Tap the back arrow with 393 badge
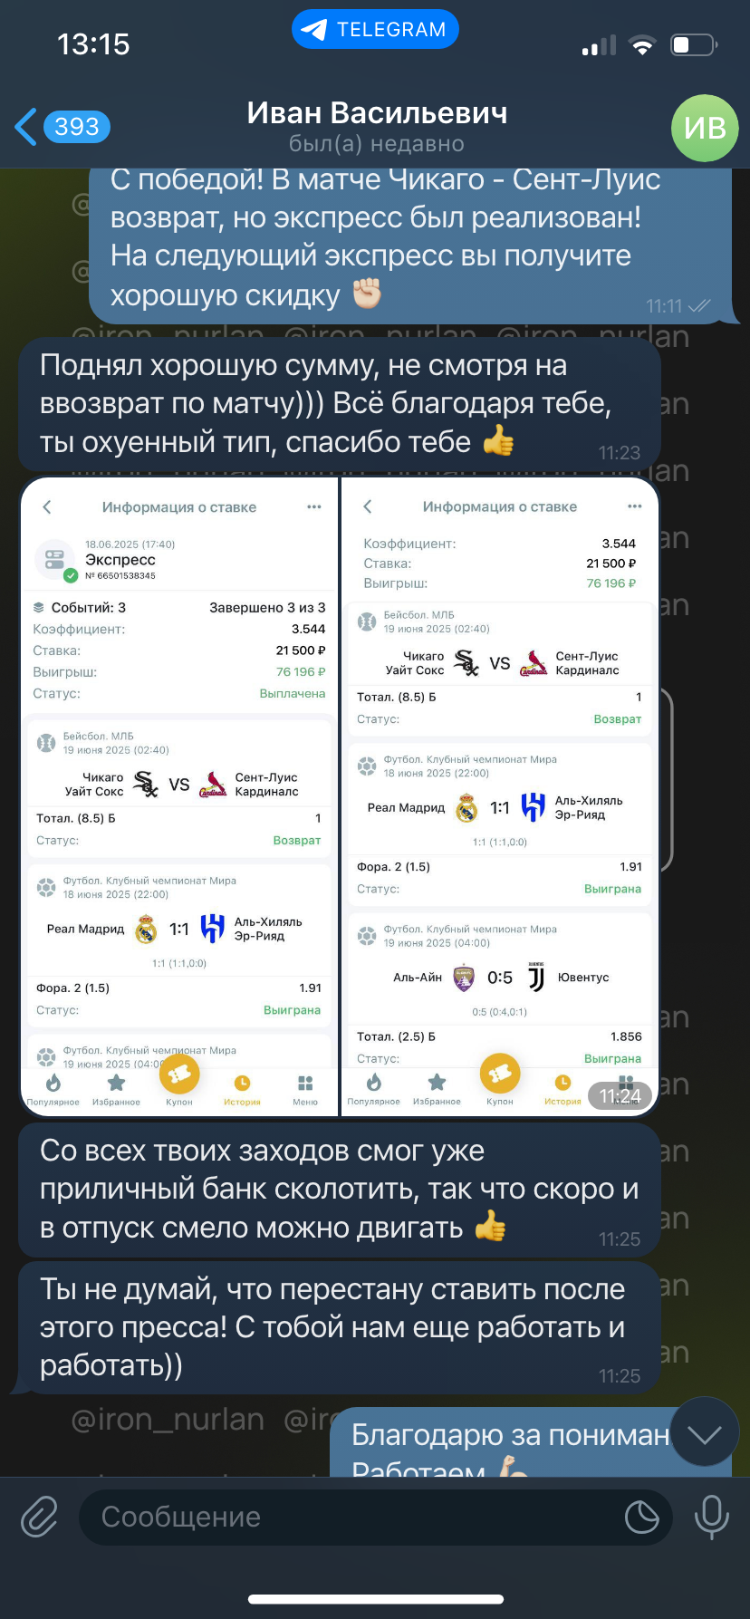 point(62,127)
